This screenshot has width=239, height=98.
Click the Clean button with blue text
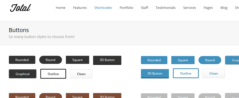(214, 73)
